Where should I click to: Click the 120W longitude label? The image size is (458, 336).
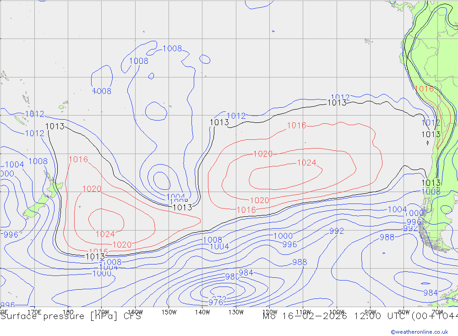270,312
